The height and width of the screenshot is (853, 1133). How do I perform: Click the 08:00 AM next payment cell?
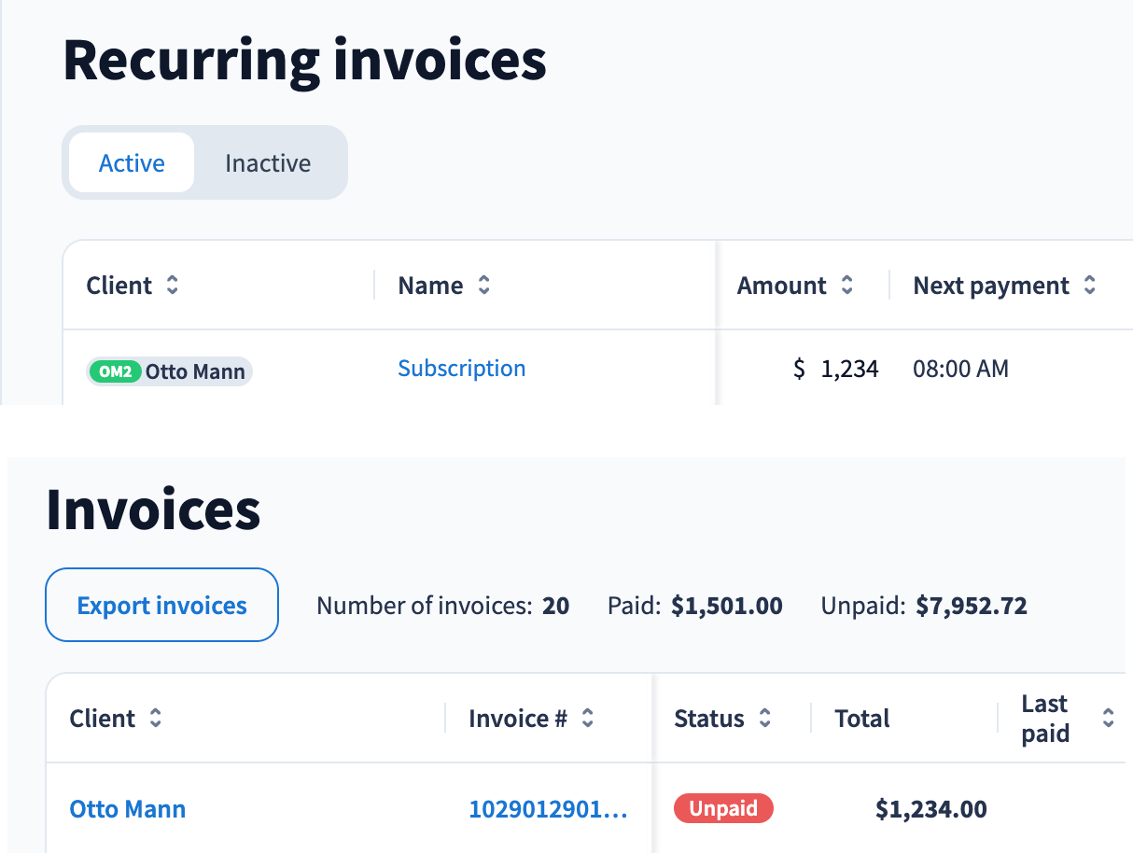[960, 370]
